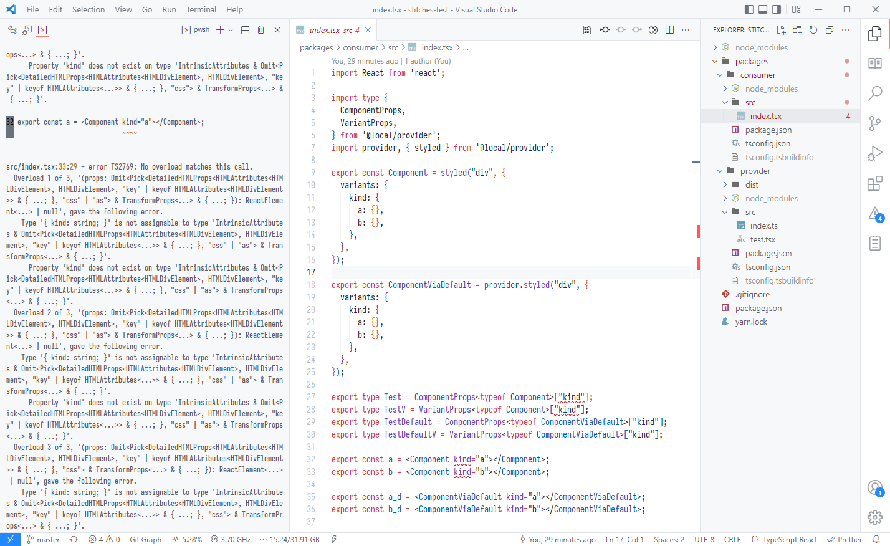Open the Run menu
The height and width of the screenshot is (546, 890).
click(x=169, y=9)
